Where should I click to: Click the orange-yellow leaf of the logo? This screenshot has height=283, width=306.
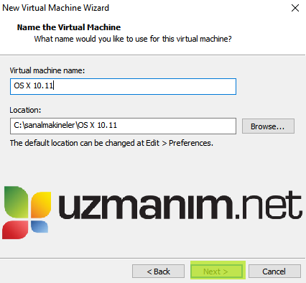pos(41,204)
